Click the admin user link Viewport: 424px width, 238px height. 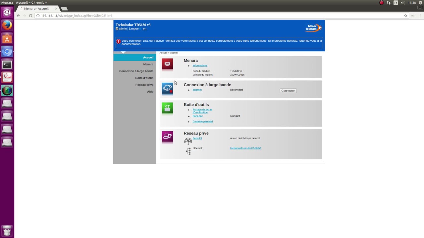[123, 29]
